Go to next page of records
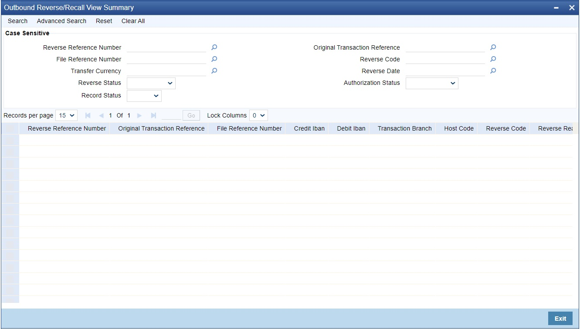The height and width of the screenshot is (329, 580). [139, 116]
